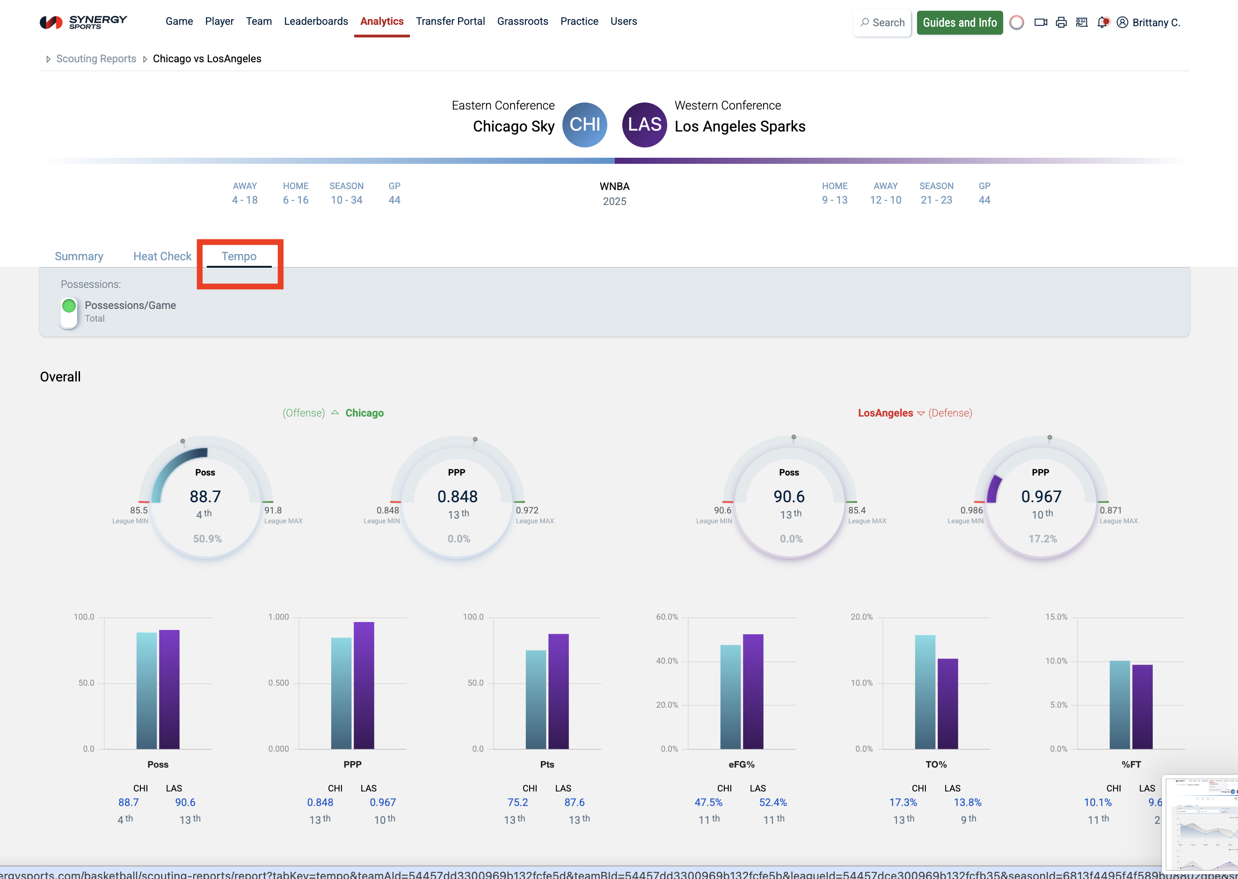Open Transfer Portal
The image size is (1238, 879).
(x=450, y=21)
